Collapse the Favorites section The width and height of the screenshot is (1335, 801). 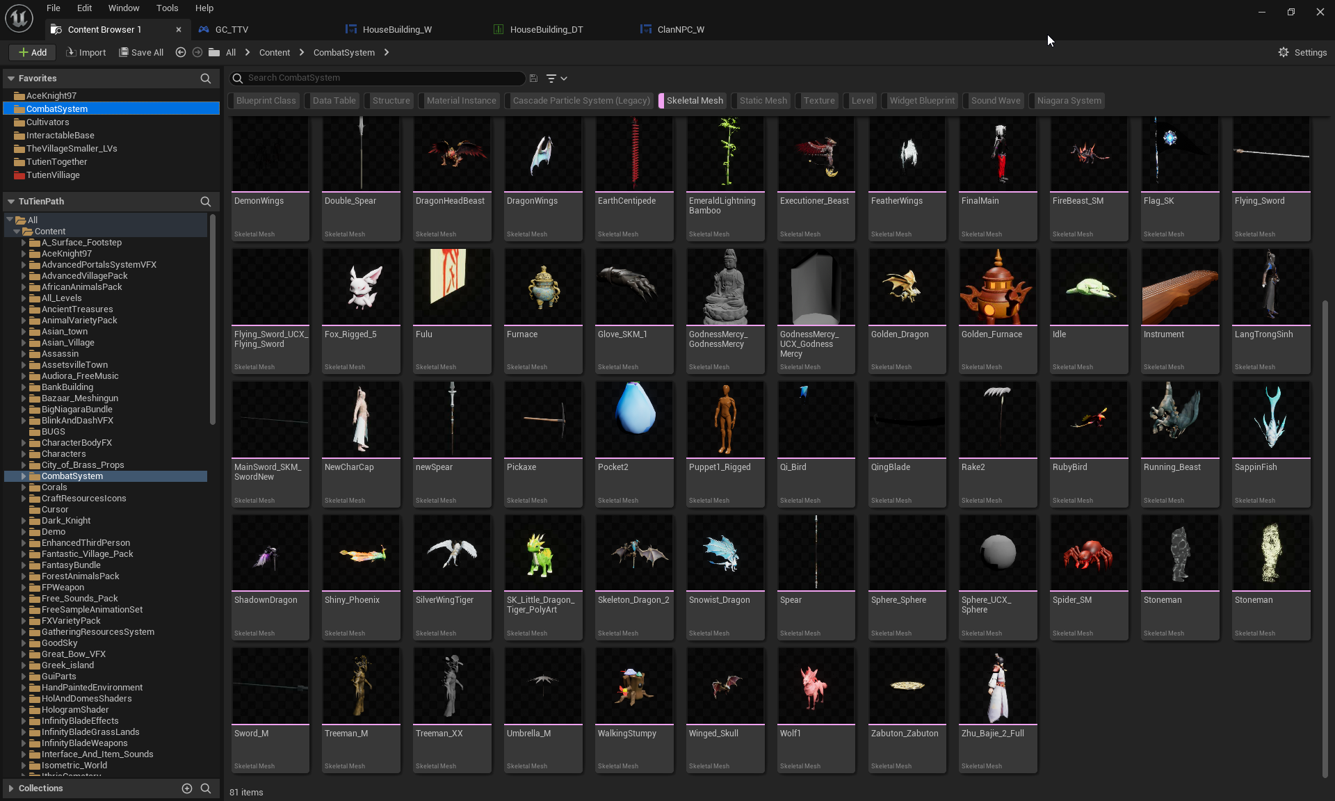(11, 79)
